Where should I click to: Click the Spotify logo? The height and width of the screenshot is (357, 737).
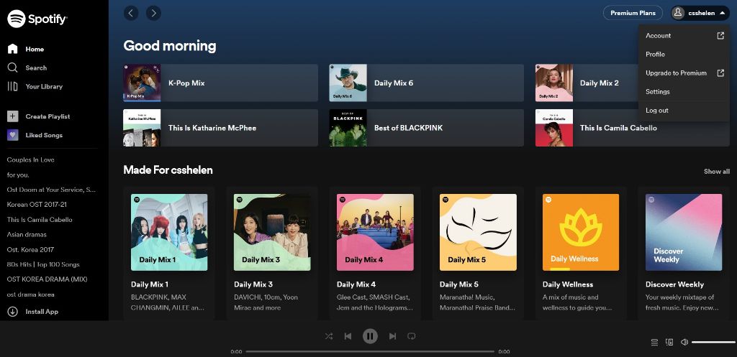[x=37, y=19]
